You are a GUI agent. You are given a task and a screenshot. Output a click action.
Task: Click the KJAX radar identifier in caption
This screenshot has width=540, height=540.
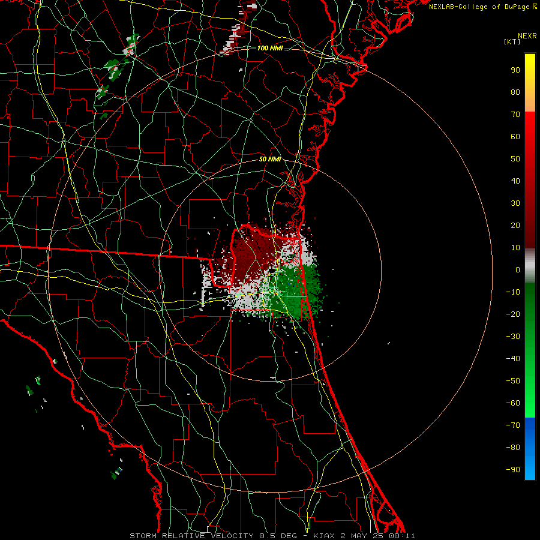325,536
